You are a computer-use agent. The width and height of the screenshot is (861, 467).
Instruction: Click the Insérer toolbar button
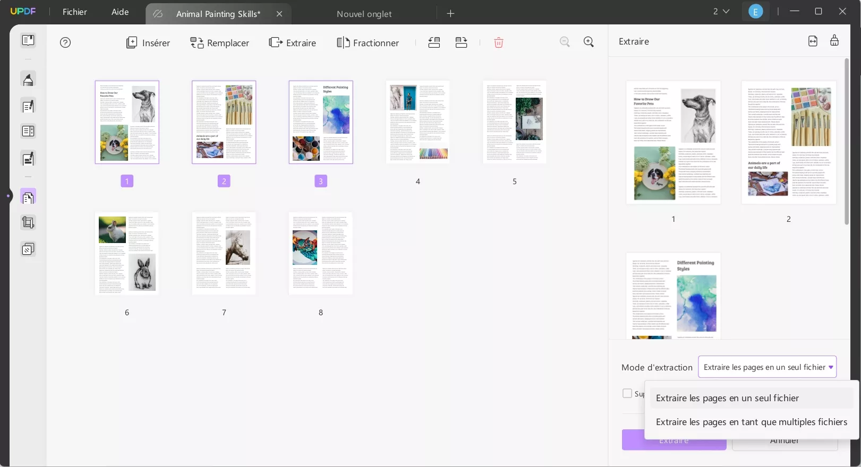[148, 43]
